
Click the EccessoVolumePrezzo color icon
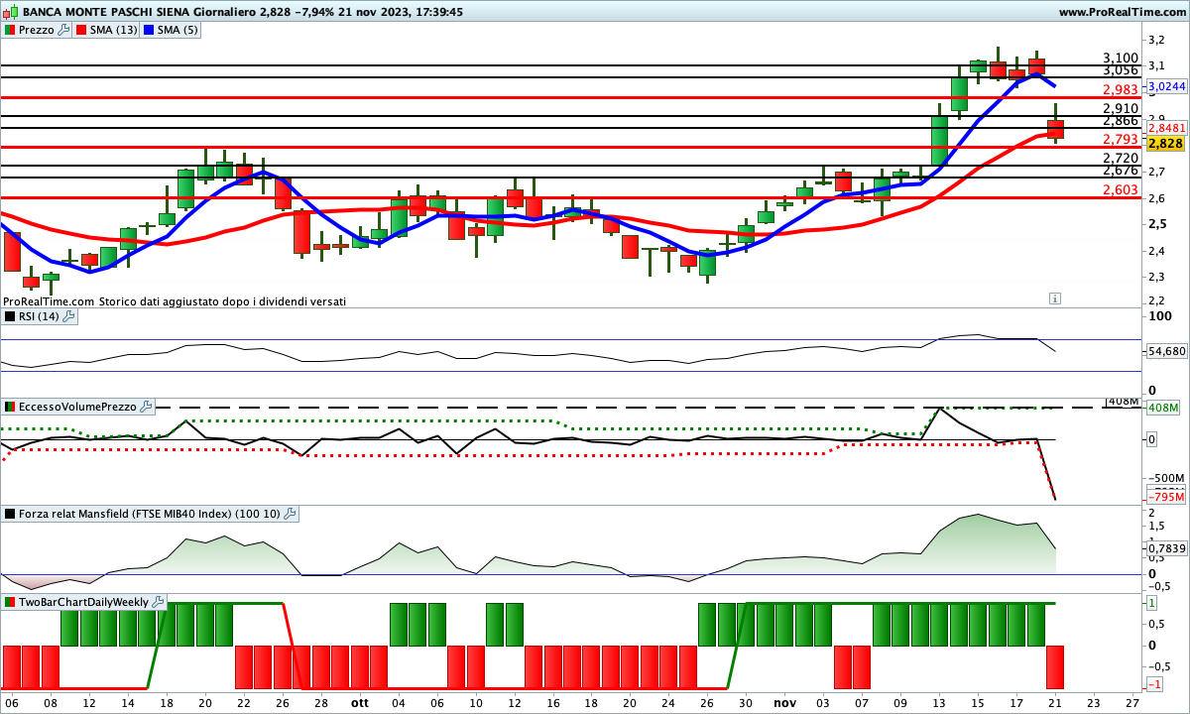9,407
